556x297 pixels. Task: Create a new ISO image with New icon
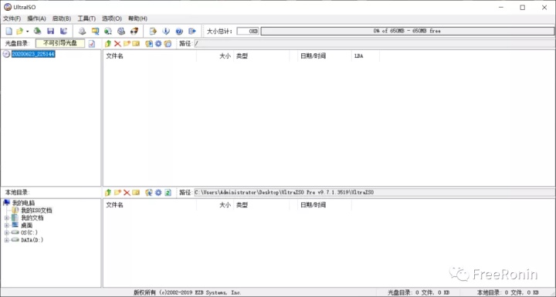tap(8, 31)
